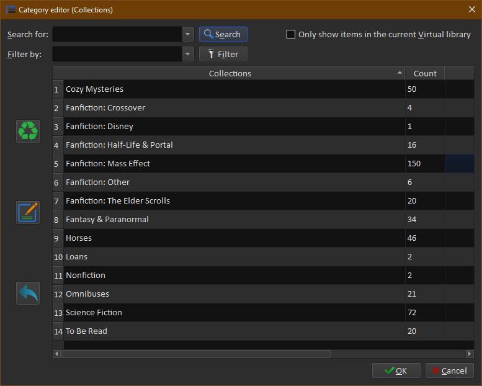Image resolution: width=482 pixels, height=386 pixels.
Task: Click count 21 for Omnibuses
Action: (425, 294)
